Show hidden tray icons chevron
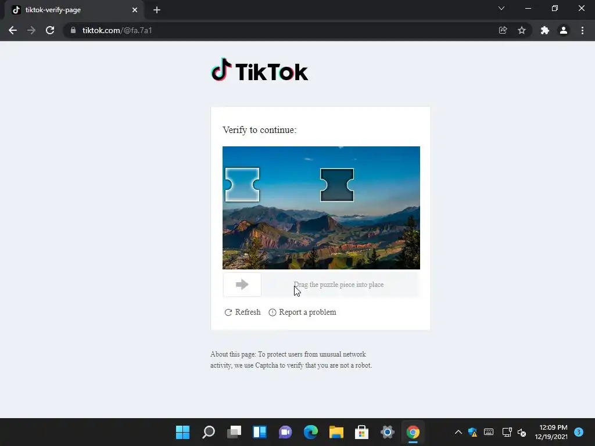 click(x=458, y=432)
